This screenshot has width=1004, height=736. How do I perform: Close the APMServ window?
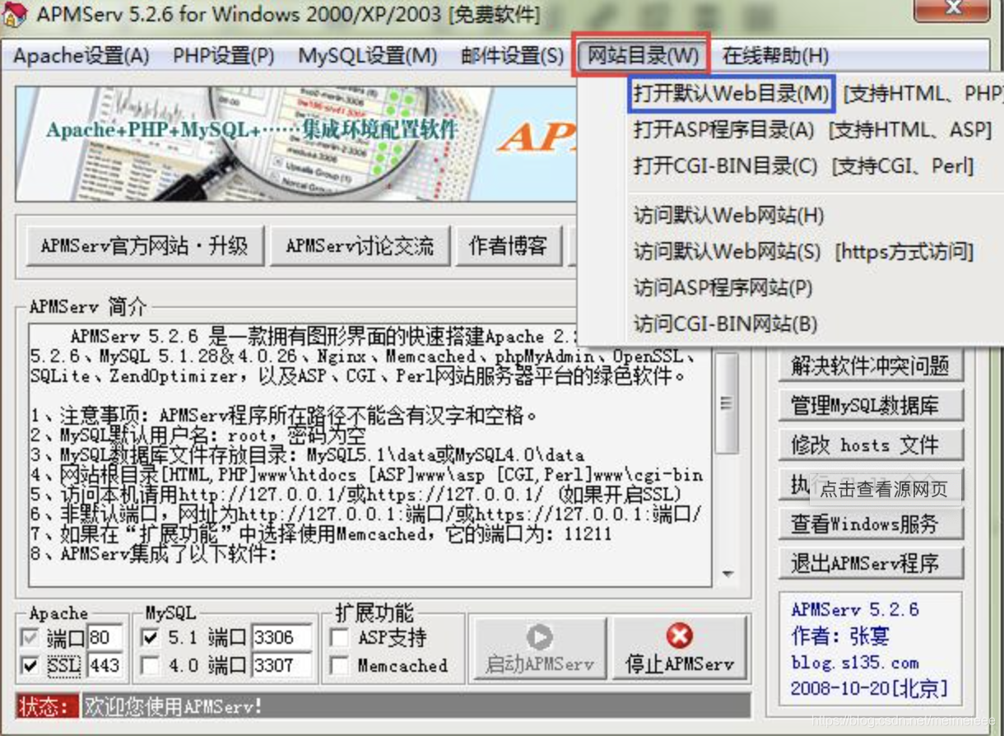[955, 9]
